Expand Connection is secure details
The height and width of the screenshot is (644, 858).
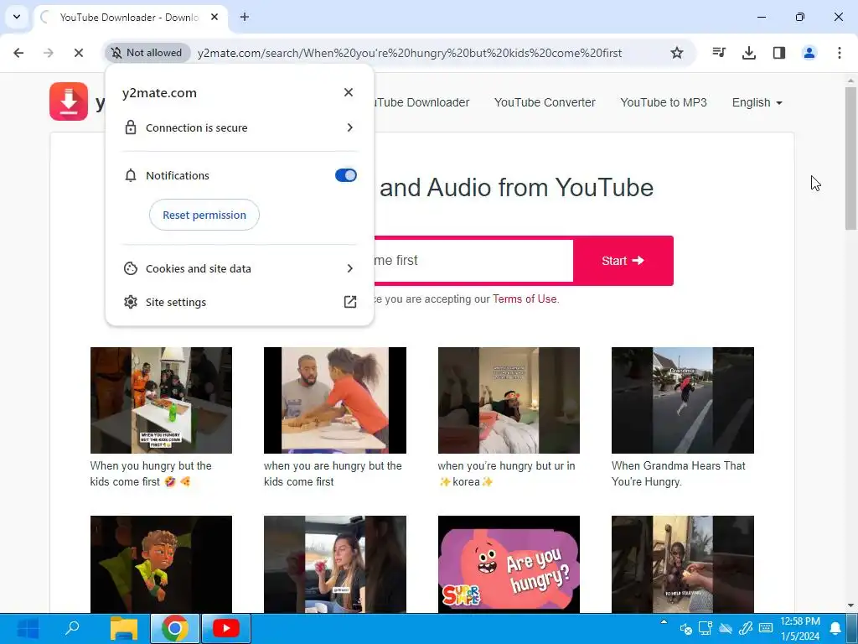click(x=240, y=127)
